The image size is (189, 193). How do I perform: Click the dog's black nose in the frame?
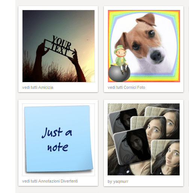click(x=156, y=56)
